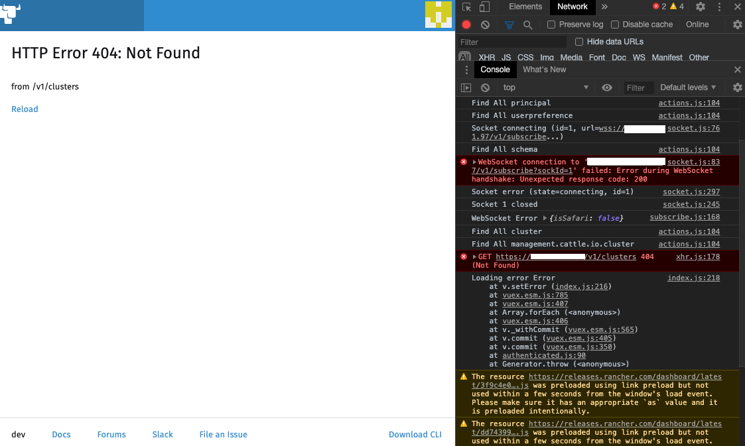745x446 pixels.
Task: Open the Docs footer link
Action: [61, 435]
